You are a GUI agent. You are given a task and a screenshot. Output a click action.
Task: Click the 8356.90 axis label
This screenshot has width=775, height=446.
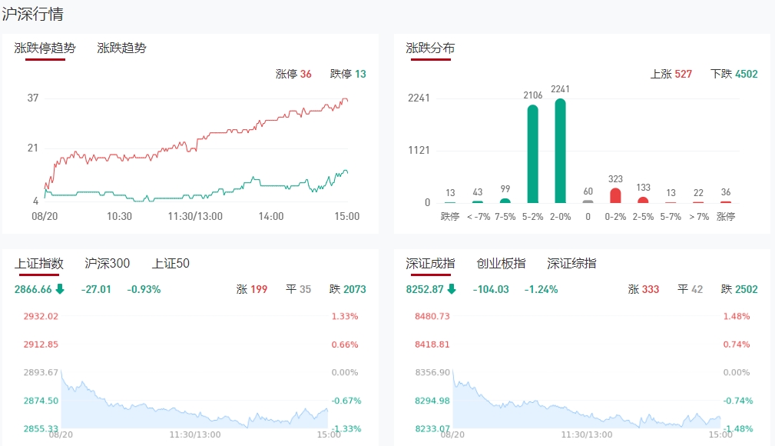pyautogui.click(x=432, y=372)
